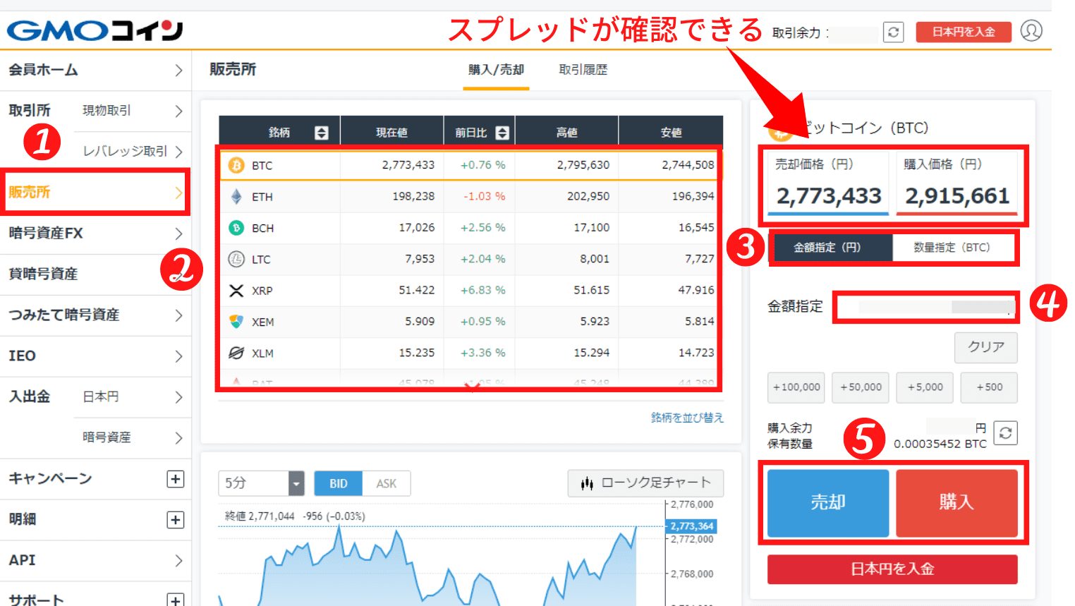Click 売却価格 2,773,433 box
This screenshot has height=606, width=1075.
(x=828, y=183)
